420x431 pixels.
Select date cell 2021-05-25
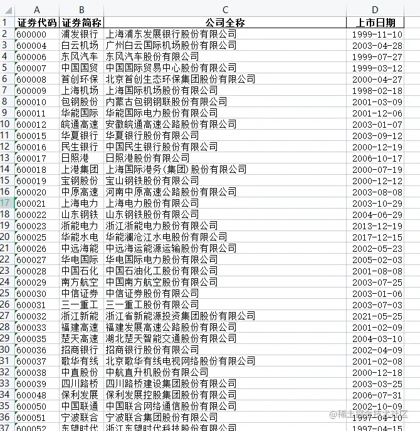(375, 316)
